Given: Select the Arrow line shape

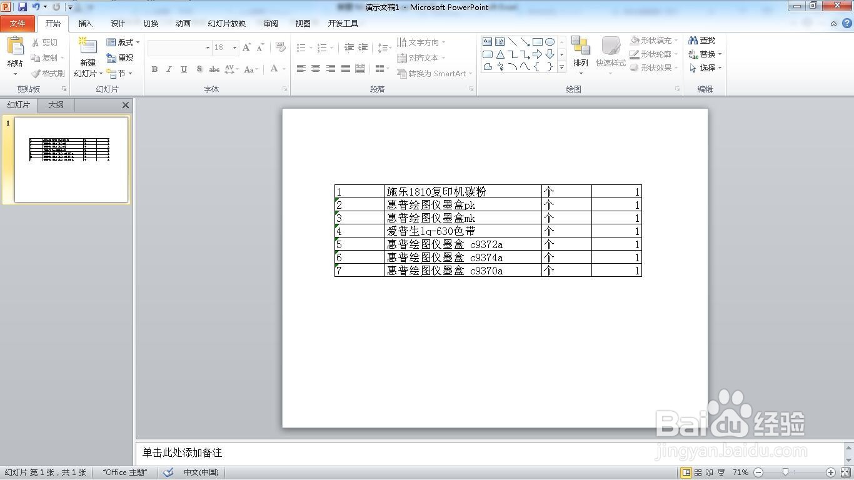Looking at the screenshot, I should (525, 42).
